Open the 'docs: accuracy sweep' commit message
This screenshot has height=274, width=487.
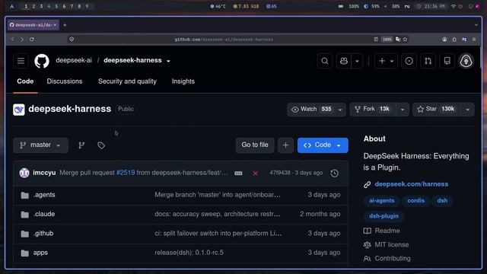(x=218, y=214)
